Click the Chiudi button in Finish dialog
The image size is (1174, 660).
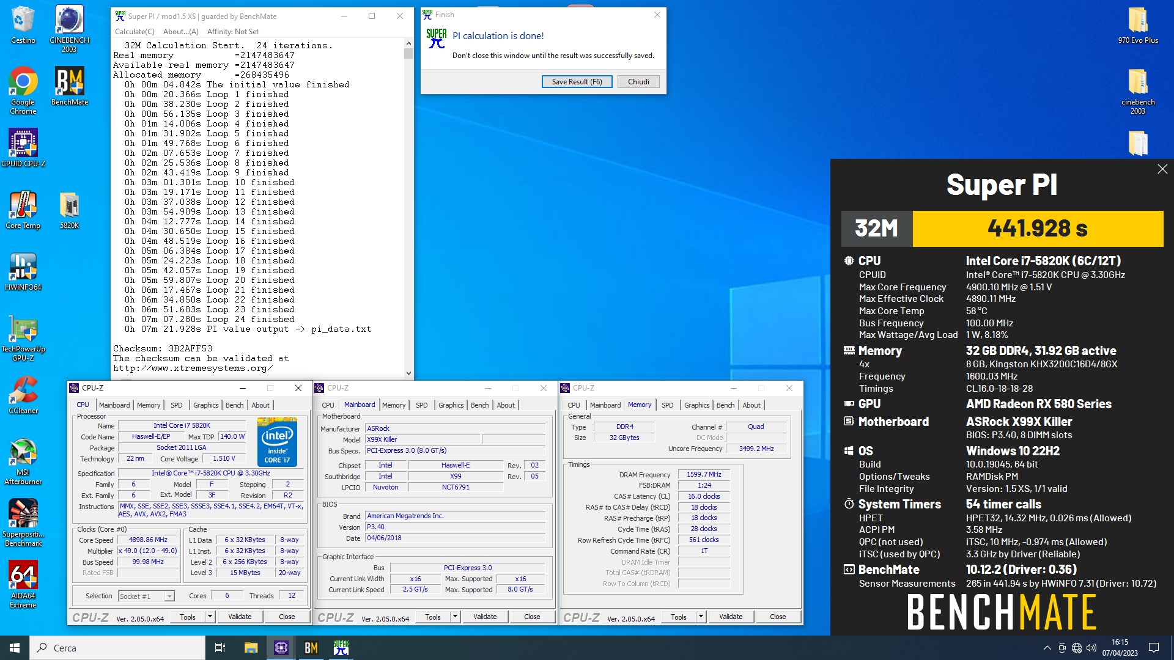[638, 81]
